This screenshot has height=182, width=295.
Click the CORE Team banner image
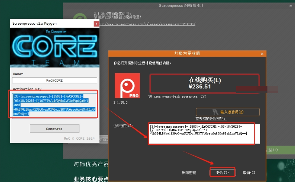tap(55, 48)
